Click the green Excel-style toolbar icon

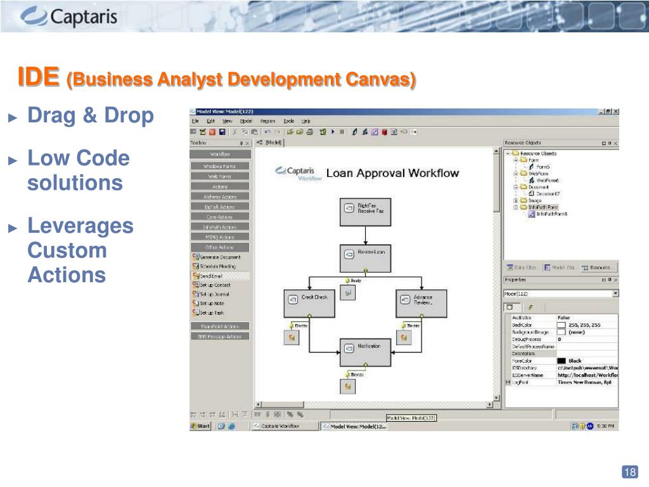click(202, 132)
